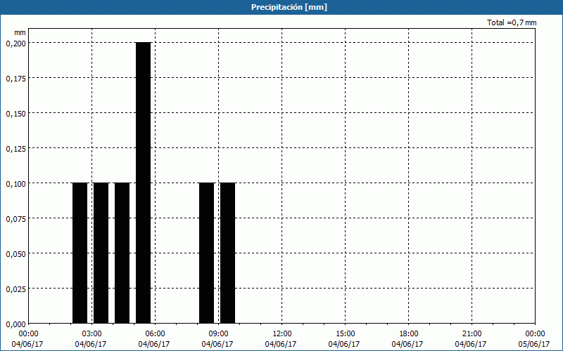The image size is (563, 351).
Task: Click the 0,050 y-axis value
Action: pyautogui.click(x=15, y=254)
